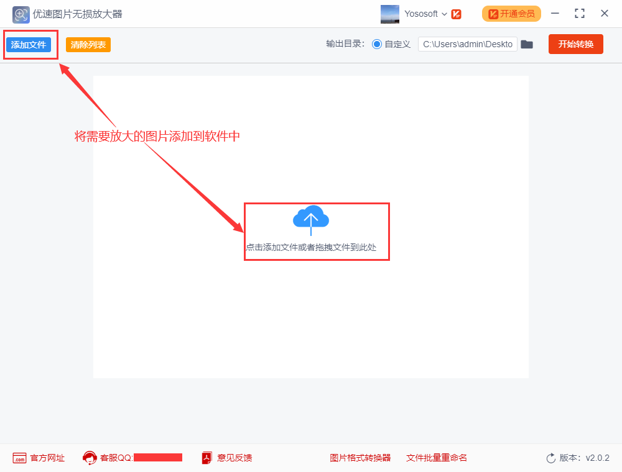Open 文件批量重命名 link
Image resolution: width=622 pixels, height=472 pixels.
[x=436, y=458]
